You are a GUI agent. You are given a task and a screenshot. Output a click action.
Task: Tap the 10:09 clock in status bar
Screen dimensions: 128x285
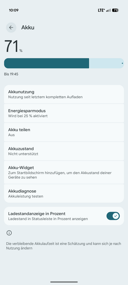tap(14, 10)
